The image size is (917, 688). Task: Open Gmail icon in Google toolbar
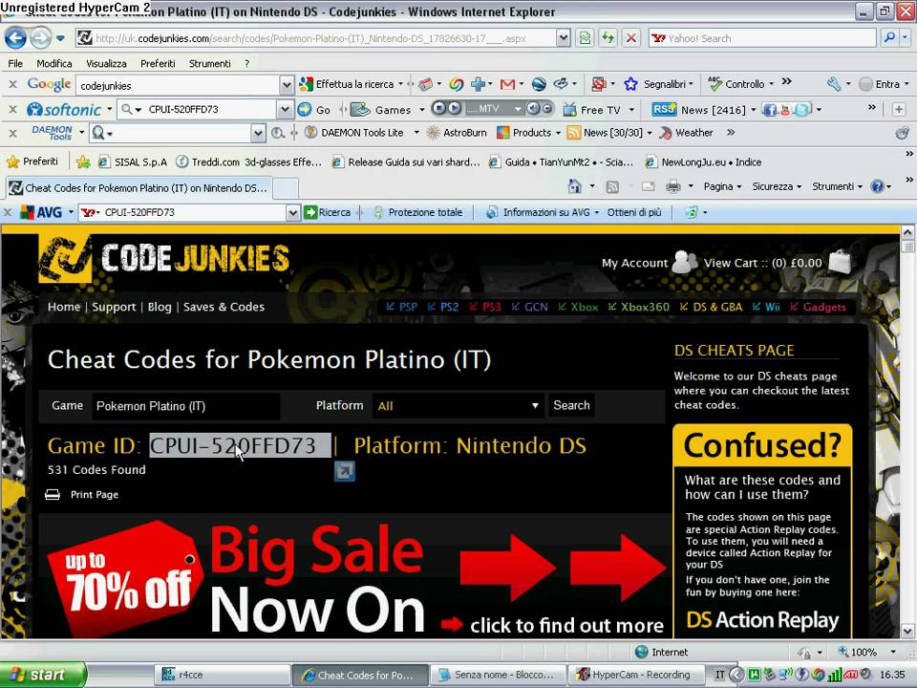[507, 84]
